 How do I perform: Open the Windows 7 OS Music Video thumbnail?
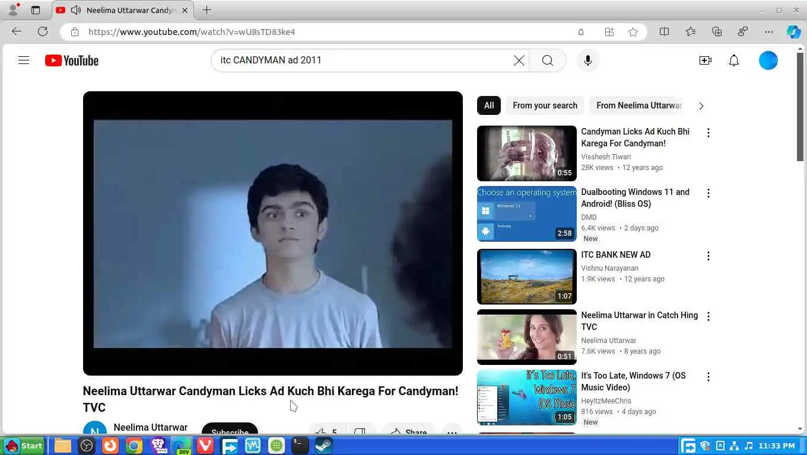click(527, 398)
